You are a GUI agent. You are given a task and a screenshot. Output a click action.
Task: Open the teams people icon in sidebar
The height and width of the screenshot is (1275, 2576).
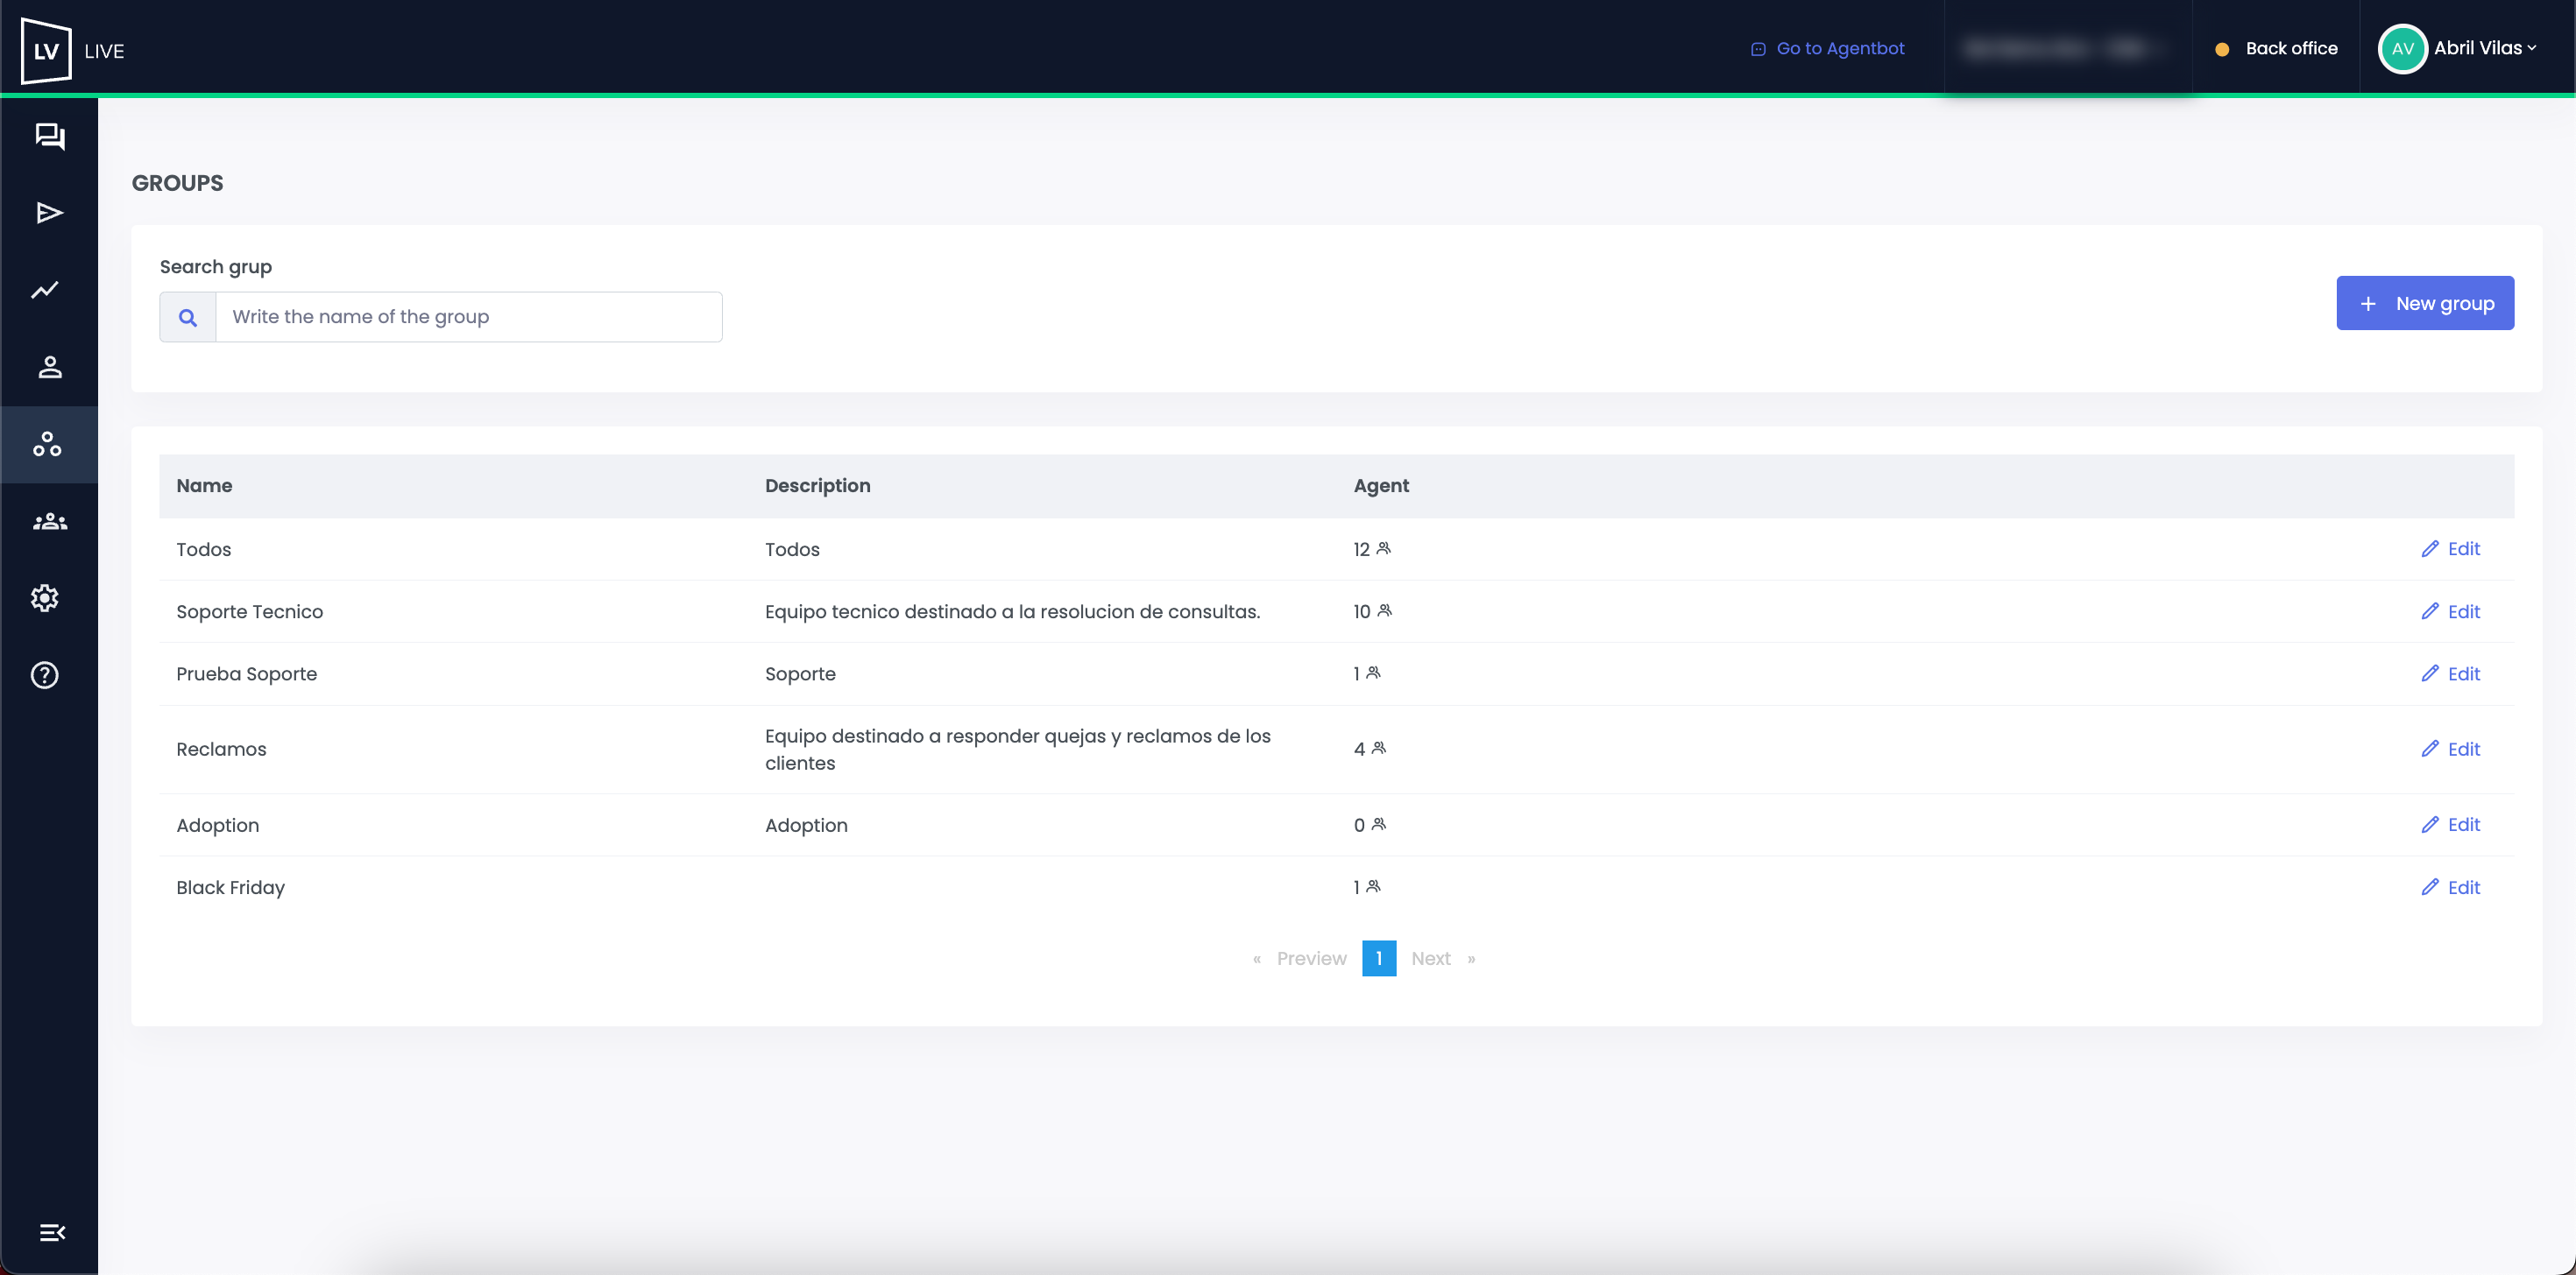click(x=49, y=522)
